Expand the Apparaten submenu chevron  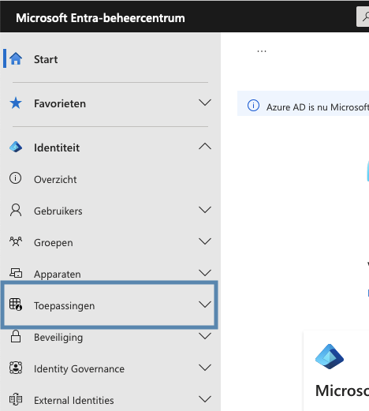[205, 273]
